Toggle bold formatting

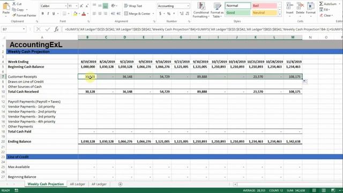[x=43, y=13]
